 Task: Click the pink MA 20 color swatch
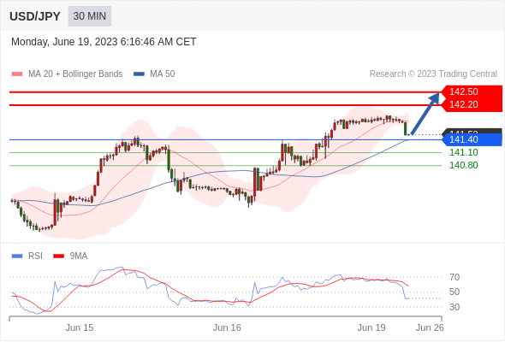tap(17, 74)
